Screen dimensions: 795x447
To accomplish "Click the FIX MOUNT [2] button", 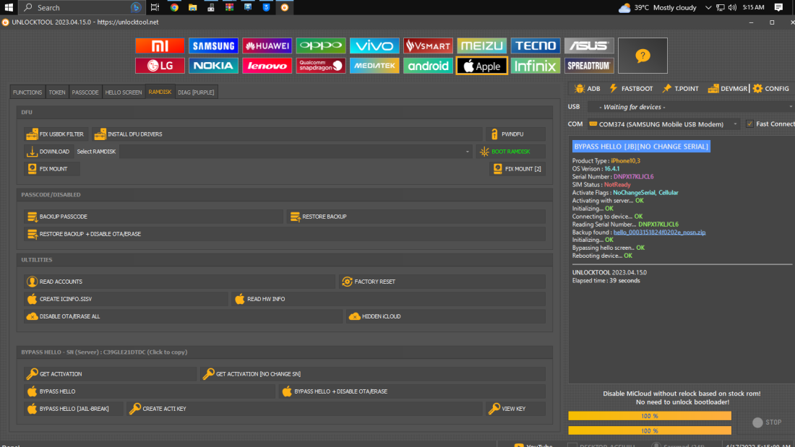I will (517, 169).
